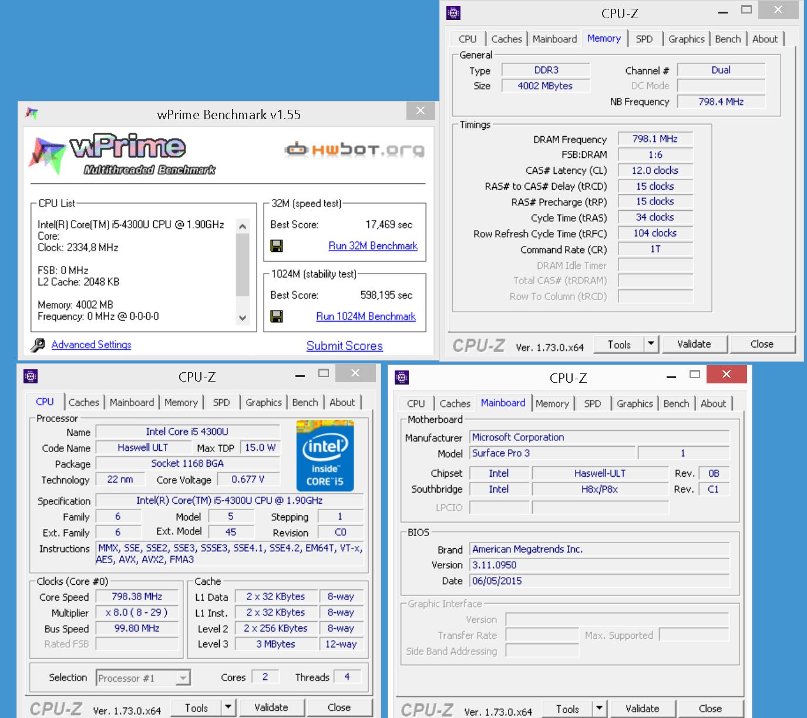Click Validate button in Mainboard window
807x718 pixels.
[642, 709]
